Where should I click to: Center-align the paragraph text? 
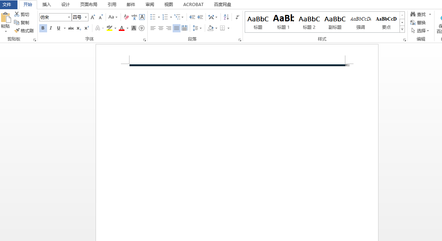[161, 28]
